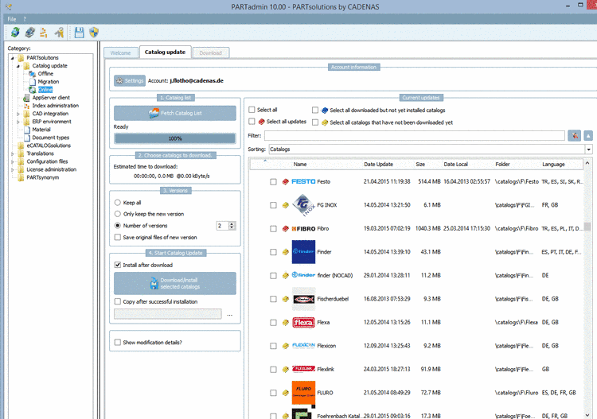Image resolution: width=597 pixels, height=419 pixels.
Task: Click the clear filter icon button
Action: pyautogui.click(x=574, y=135)
